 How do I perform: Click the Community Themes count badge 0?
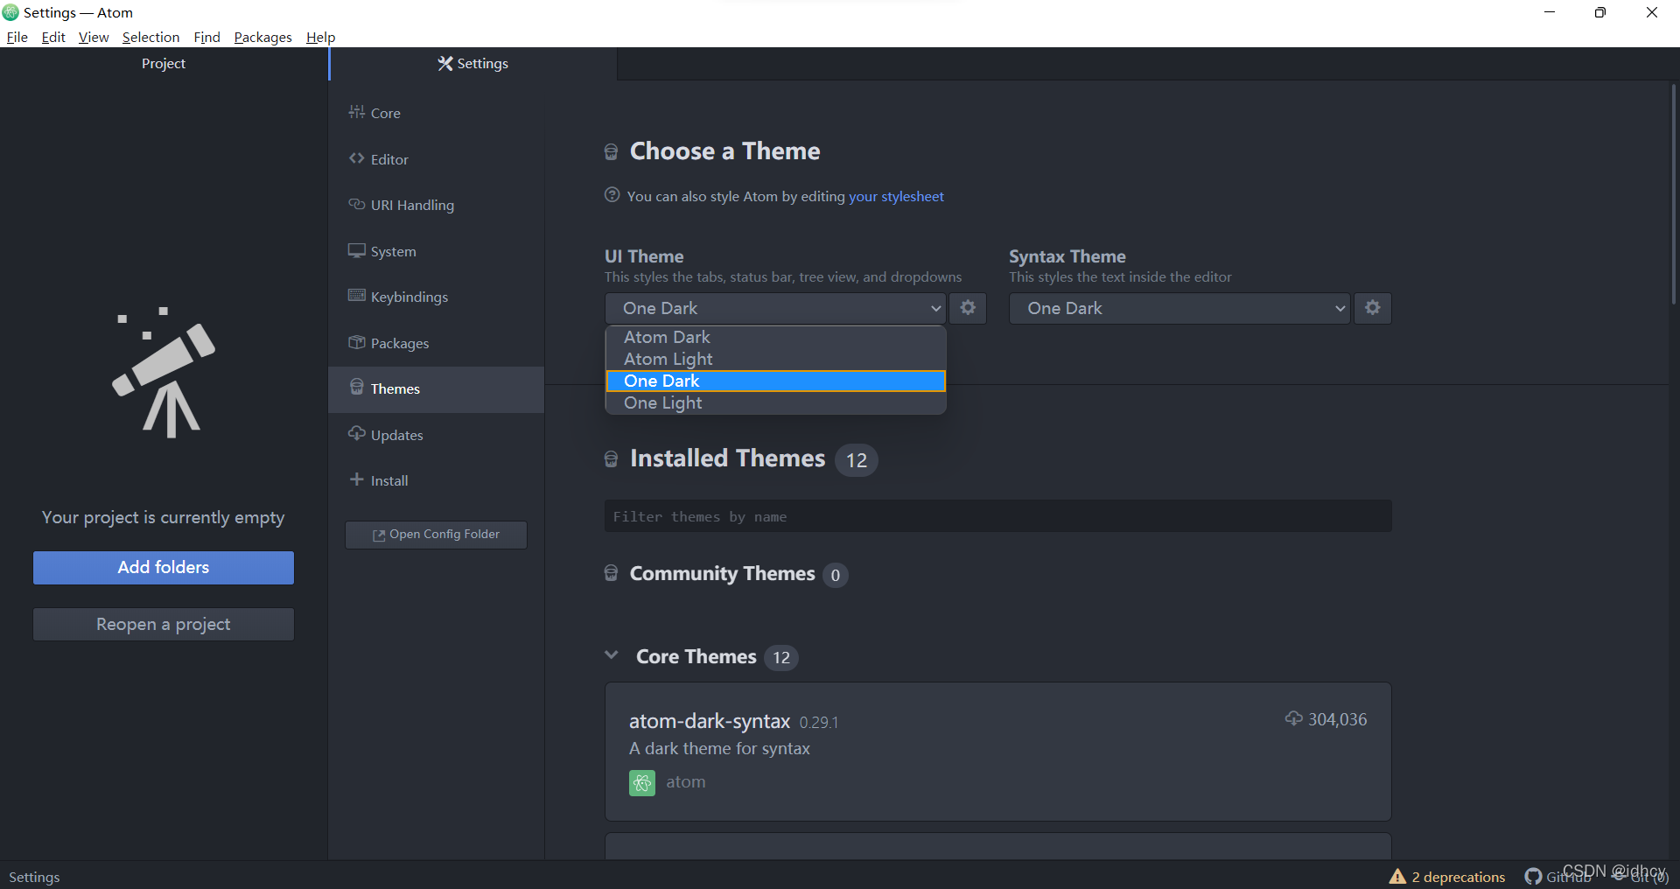(x=836, y=575)
